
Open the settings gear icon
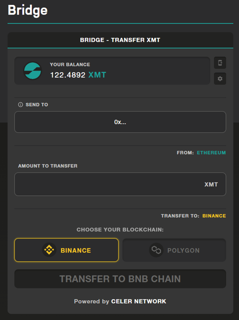[x=220, y=78]
